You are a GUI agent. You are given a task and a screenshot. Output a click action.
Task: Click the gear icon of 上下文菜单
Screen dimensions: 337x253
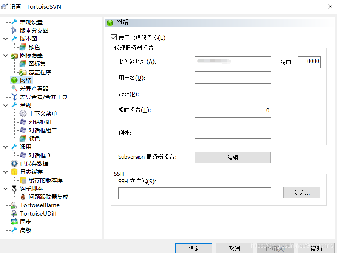tap(23, 113)
